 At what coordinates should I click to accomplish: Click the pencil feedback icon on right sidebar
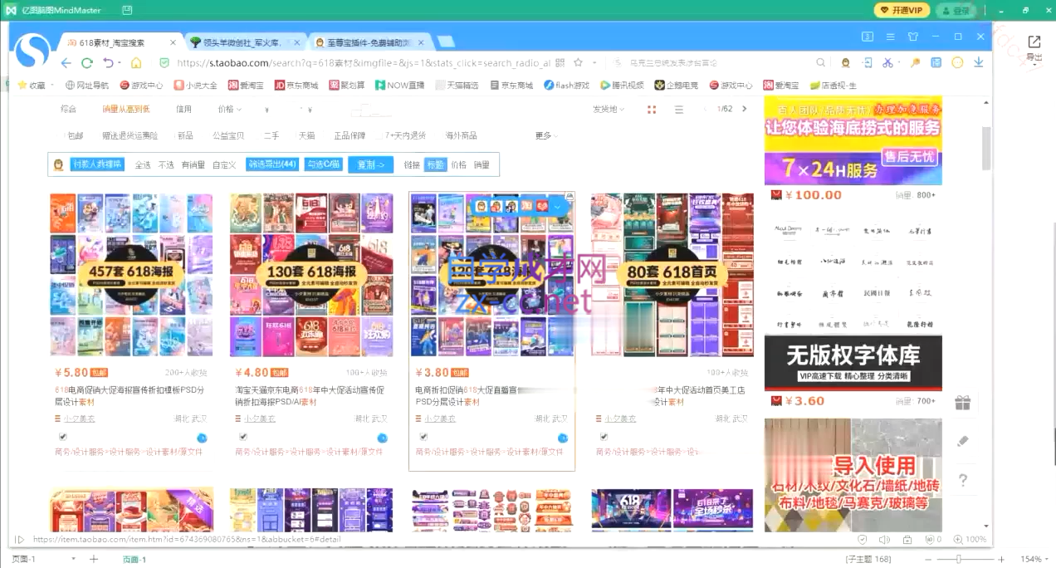[x=962, y=441]
